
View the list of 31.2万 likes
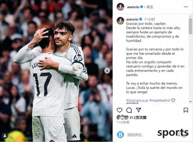pos(138,118)
